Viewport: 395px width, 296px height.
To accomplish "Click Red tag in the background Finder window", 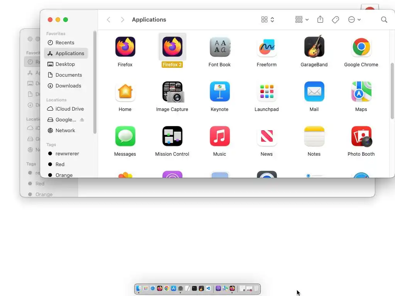I will pos(40,184).
